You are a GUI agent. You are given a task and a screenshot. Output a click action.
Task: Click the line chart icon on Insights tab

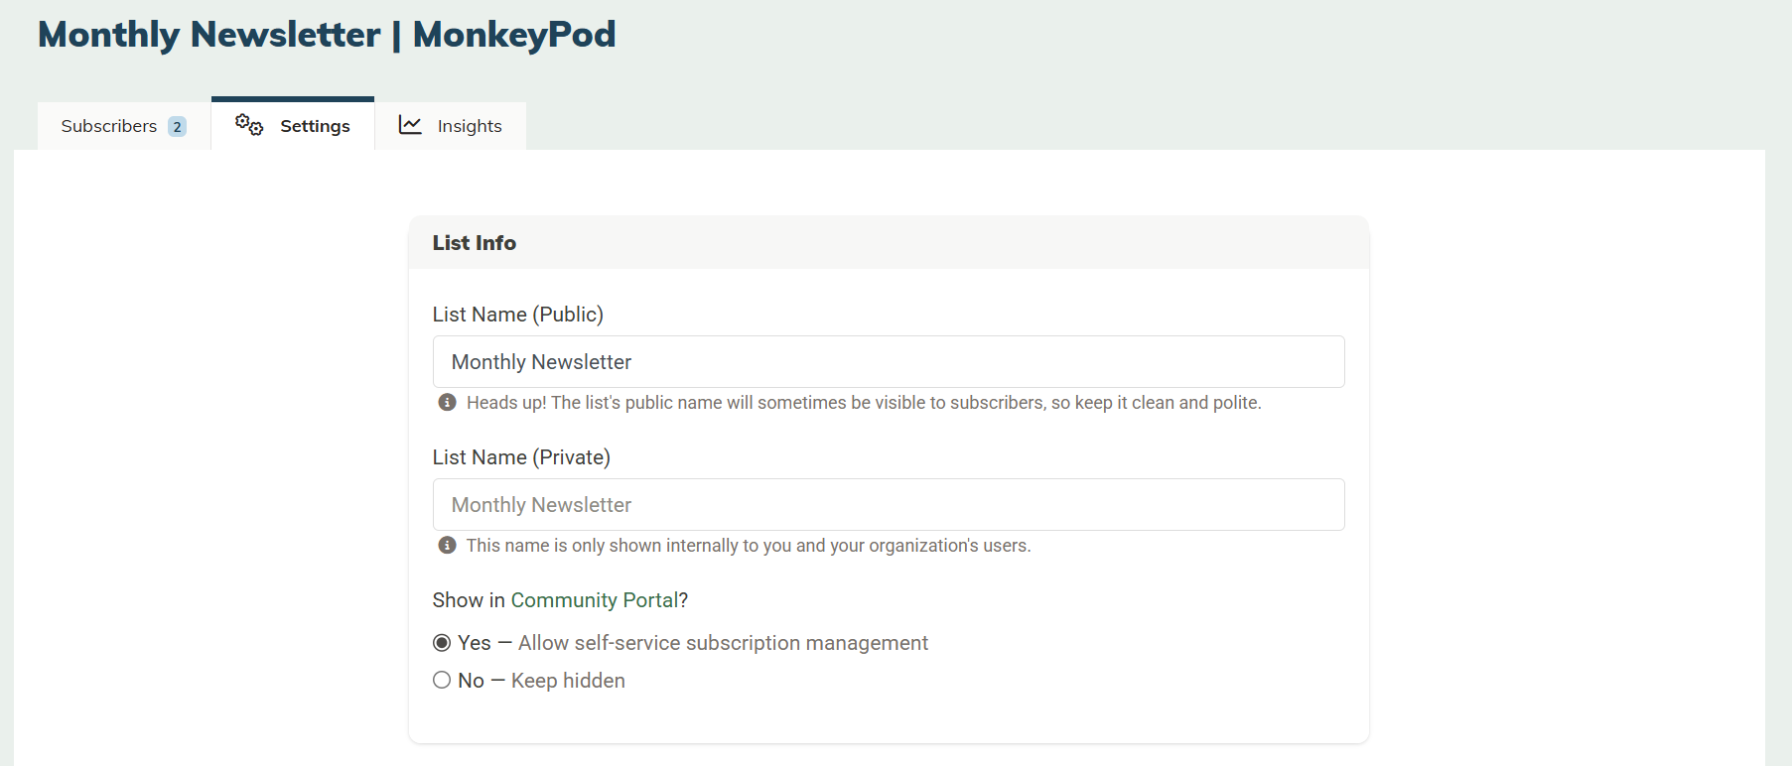410,125
